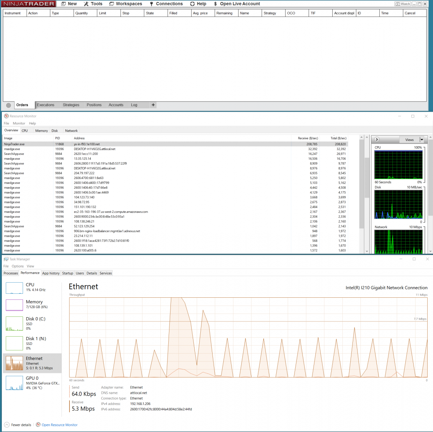Select row with amazonaws.com address
Screen dimensions: 433x432
point(176,212)
